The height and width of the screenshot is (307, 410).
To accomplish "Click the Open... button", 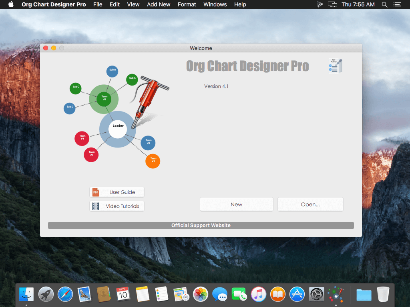I will point(310,204).
